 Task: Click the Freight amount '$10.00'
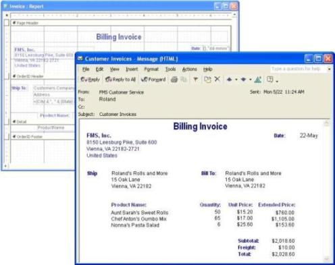[x=286, y=247]
